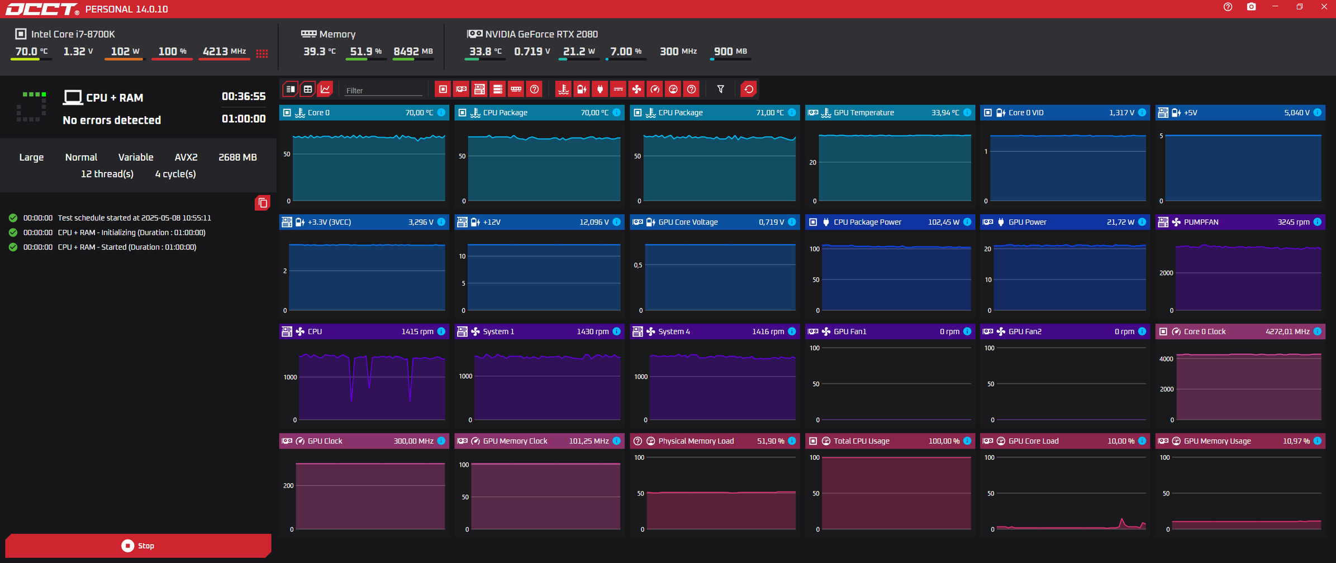Image resolution: width=1336 pixels, height=563 pixels.
Task: Show info for Core 0 Clock graph
Action: point(1318,331)
